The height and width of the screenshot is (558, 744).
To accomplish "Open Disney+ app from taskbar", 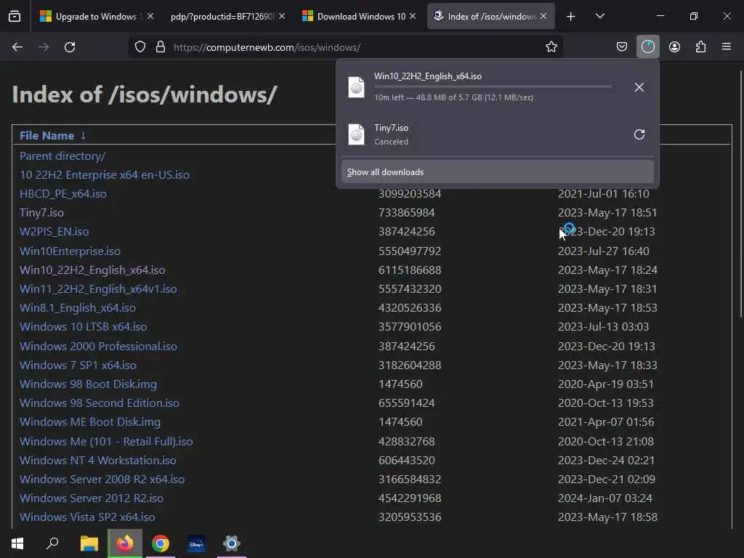I will (196, 543).
